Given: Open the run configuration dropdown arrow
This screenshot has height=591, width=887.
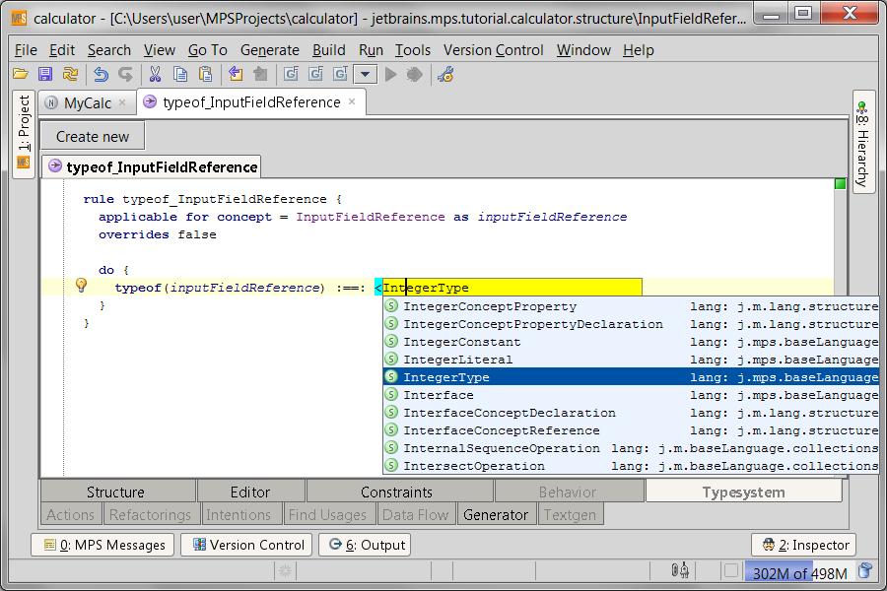Looking at the screenshot, I should [x=365, y=74].
